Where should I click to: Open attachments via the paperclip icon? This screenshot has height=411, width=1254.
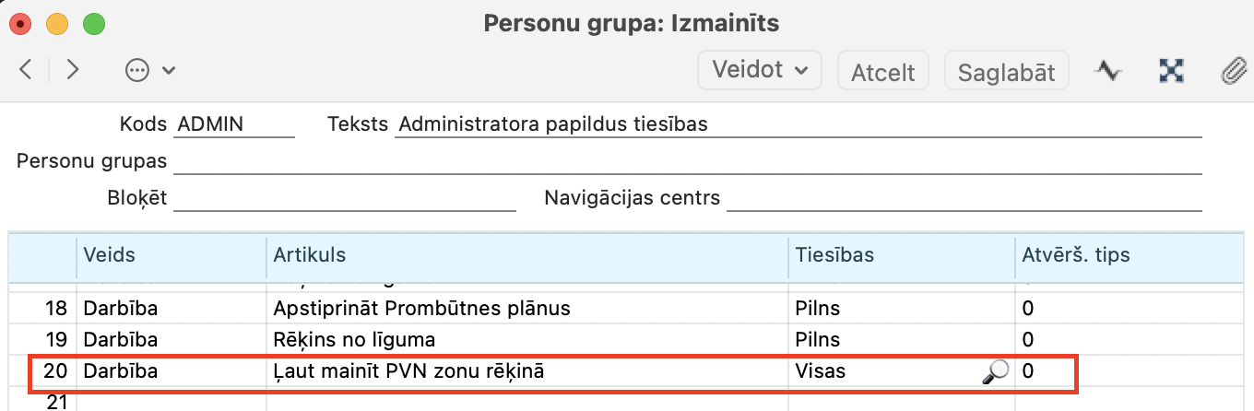pyautogui.click(x=1231, y=71)
